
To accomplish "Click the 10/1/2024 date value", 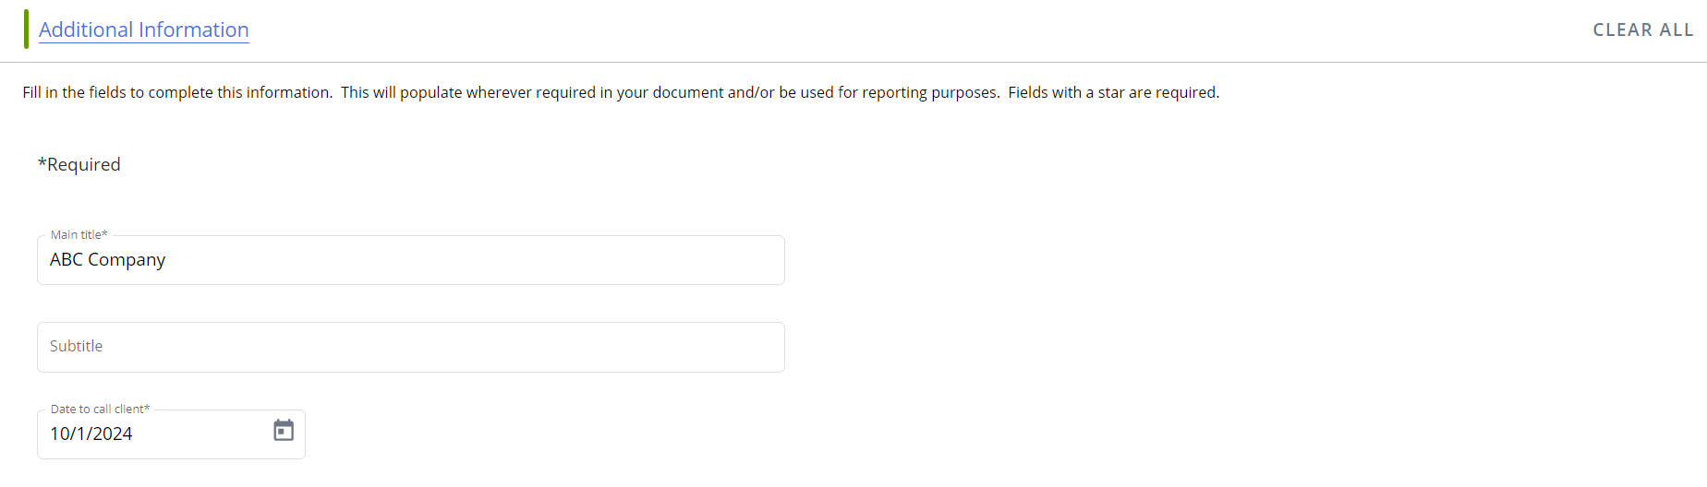I will (x=91, y=434).
